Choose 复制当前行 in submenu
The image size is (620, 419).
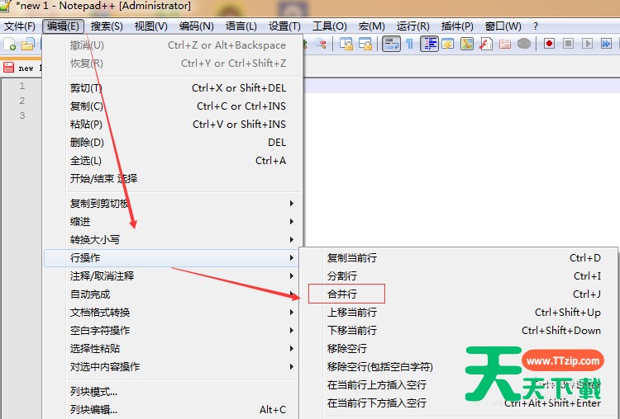(458, 258)
